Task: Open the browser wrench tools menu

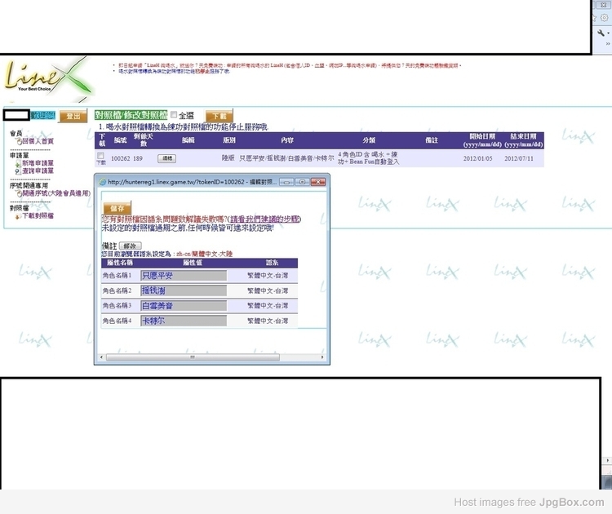Action: click(x=601, y=33)
